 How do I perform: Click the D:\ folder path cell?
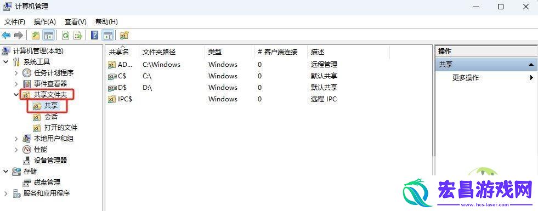(x=147, y=88)
